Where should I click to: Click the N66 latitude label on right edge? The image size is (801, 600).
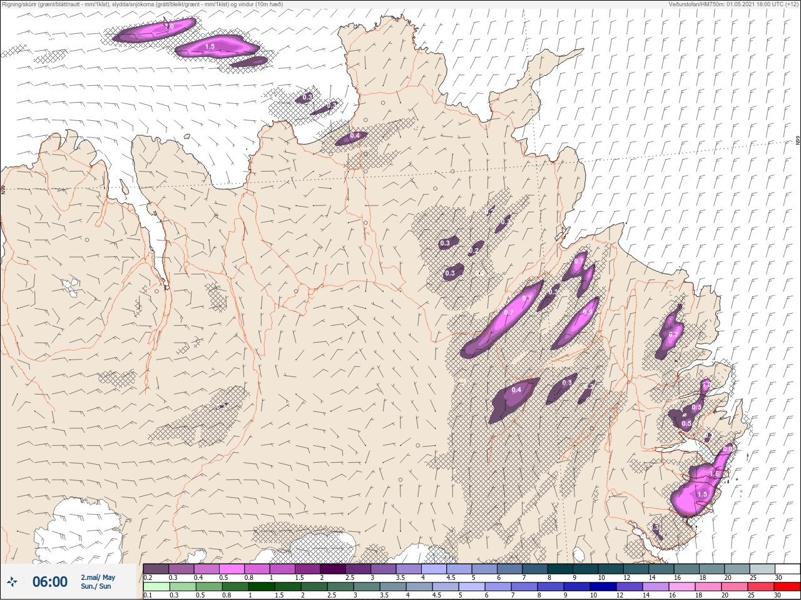click(798, 142)
